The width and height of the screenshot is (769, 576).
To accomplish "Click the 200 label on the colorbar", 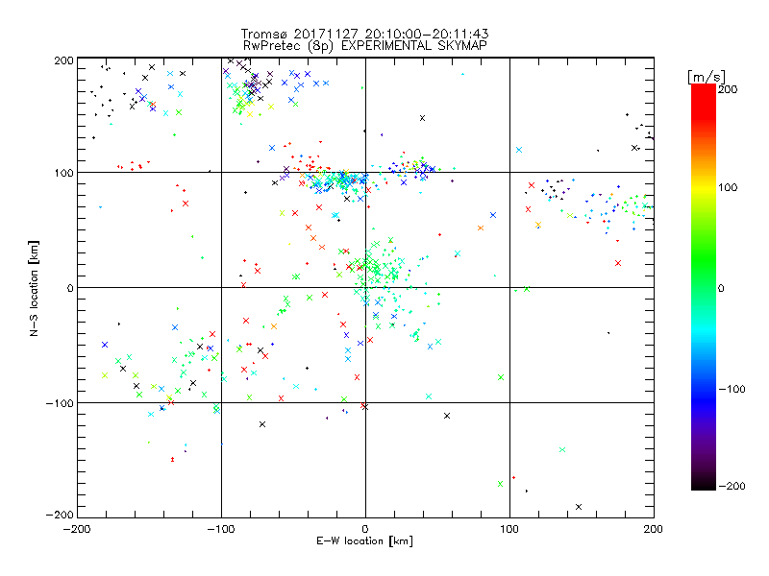I will click(x=728, y=89).
